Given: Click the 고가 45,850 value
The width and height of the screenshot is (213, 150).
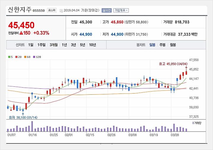Looking at the screenshot, I should [x=117, y=22].
